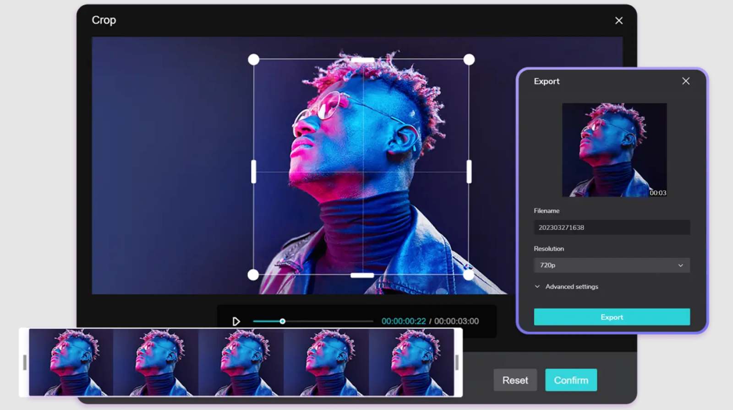Click the top-left crop corner handle
Viewport: 733px width, 410px height.
(253, 59)
